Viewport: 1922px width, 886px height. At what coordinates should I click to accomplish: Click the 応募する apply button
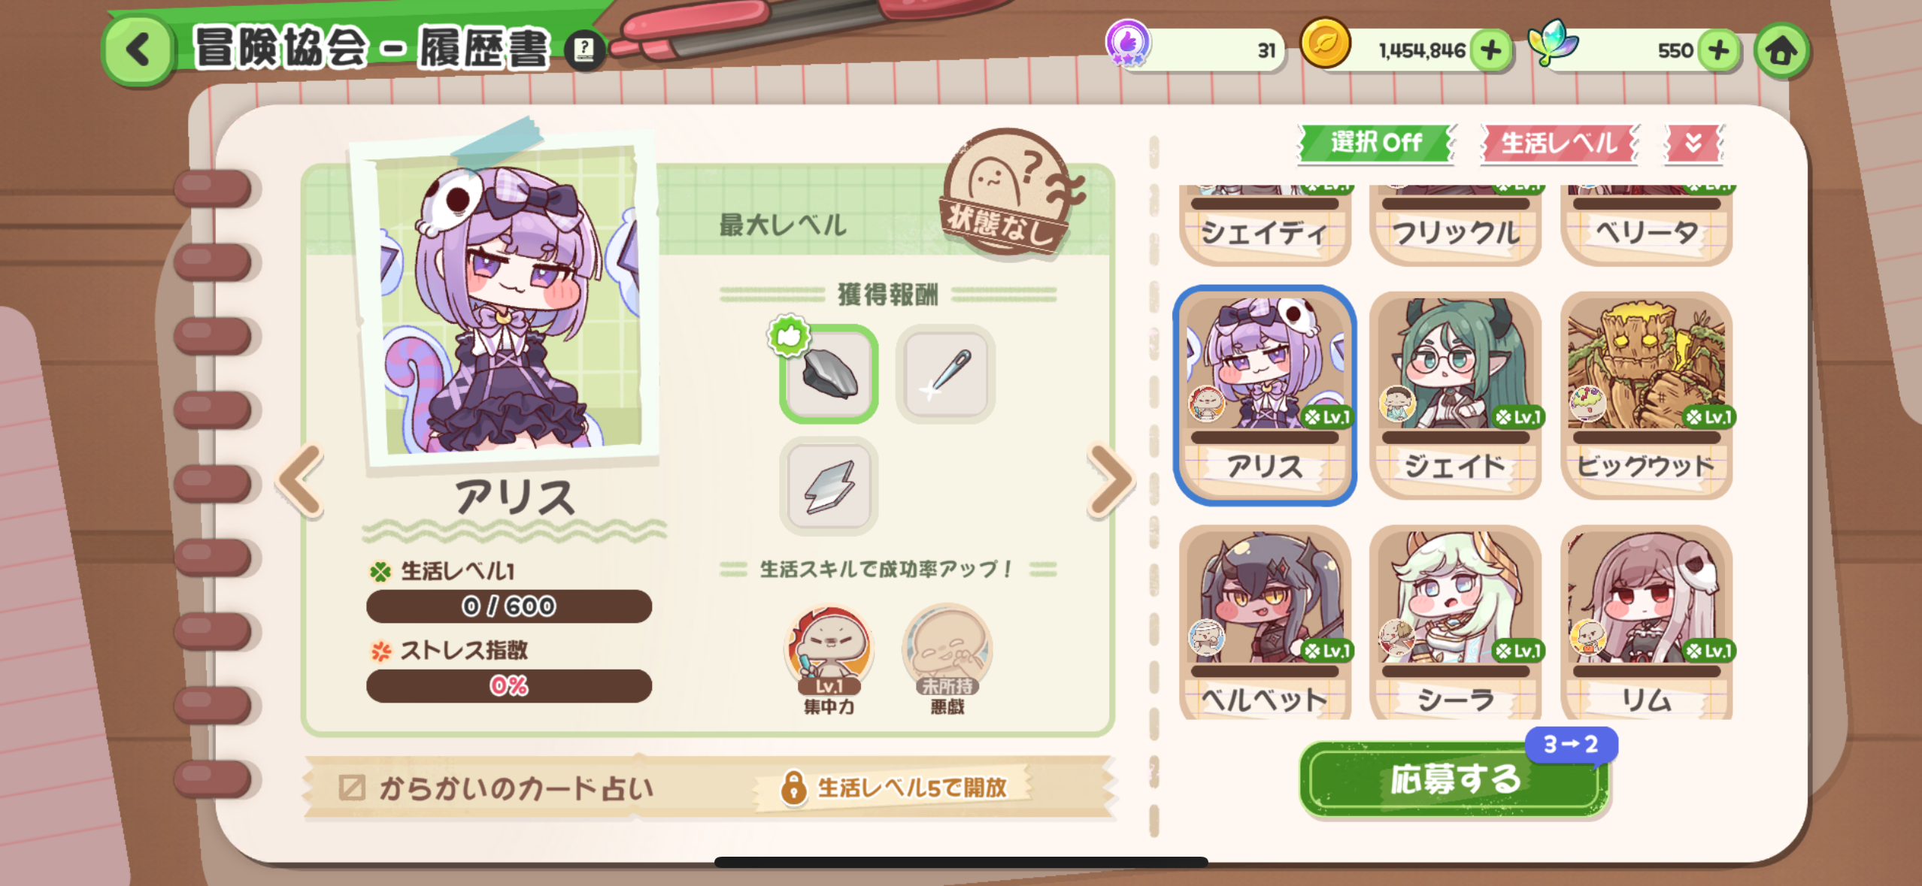(1456, 779)
